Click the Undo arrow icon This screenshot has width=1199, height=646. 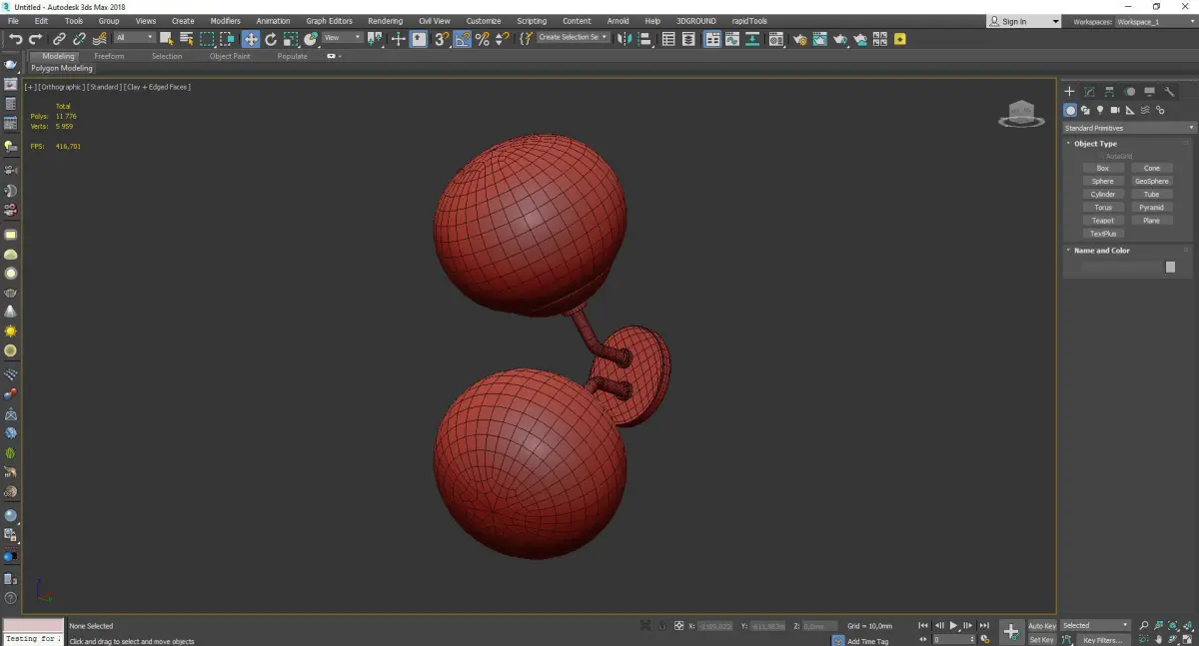(16, 39)
